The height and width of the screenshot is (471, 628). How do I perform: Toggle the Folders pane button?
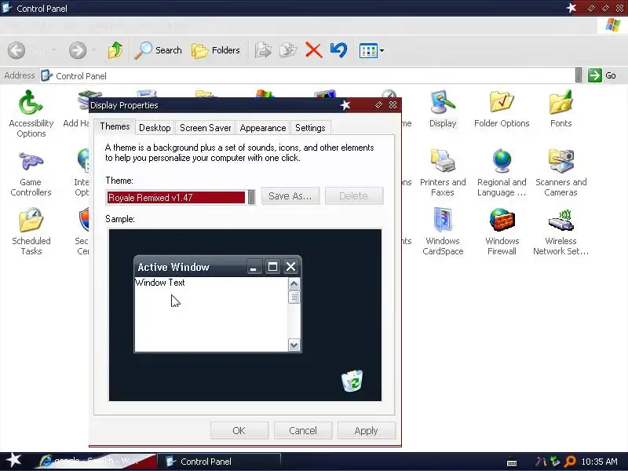[x=216, y=50]
